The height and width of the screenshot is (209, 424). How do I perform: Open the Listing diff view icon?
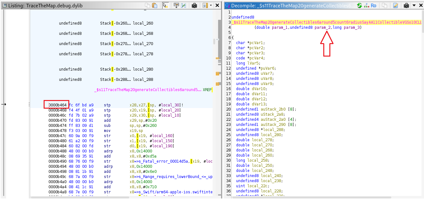[x=184, y=5]
